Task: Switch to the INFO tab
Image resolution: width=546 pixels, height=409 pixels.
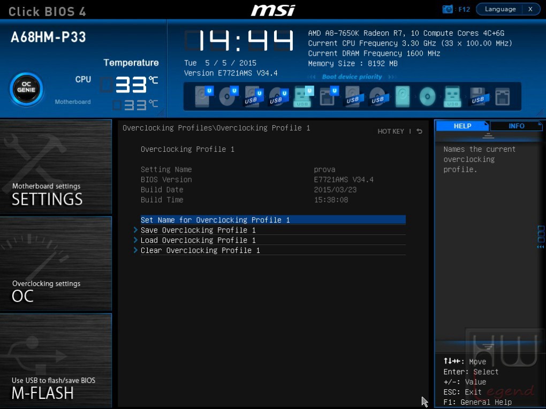Action: (x=516, y=126)
